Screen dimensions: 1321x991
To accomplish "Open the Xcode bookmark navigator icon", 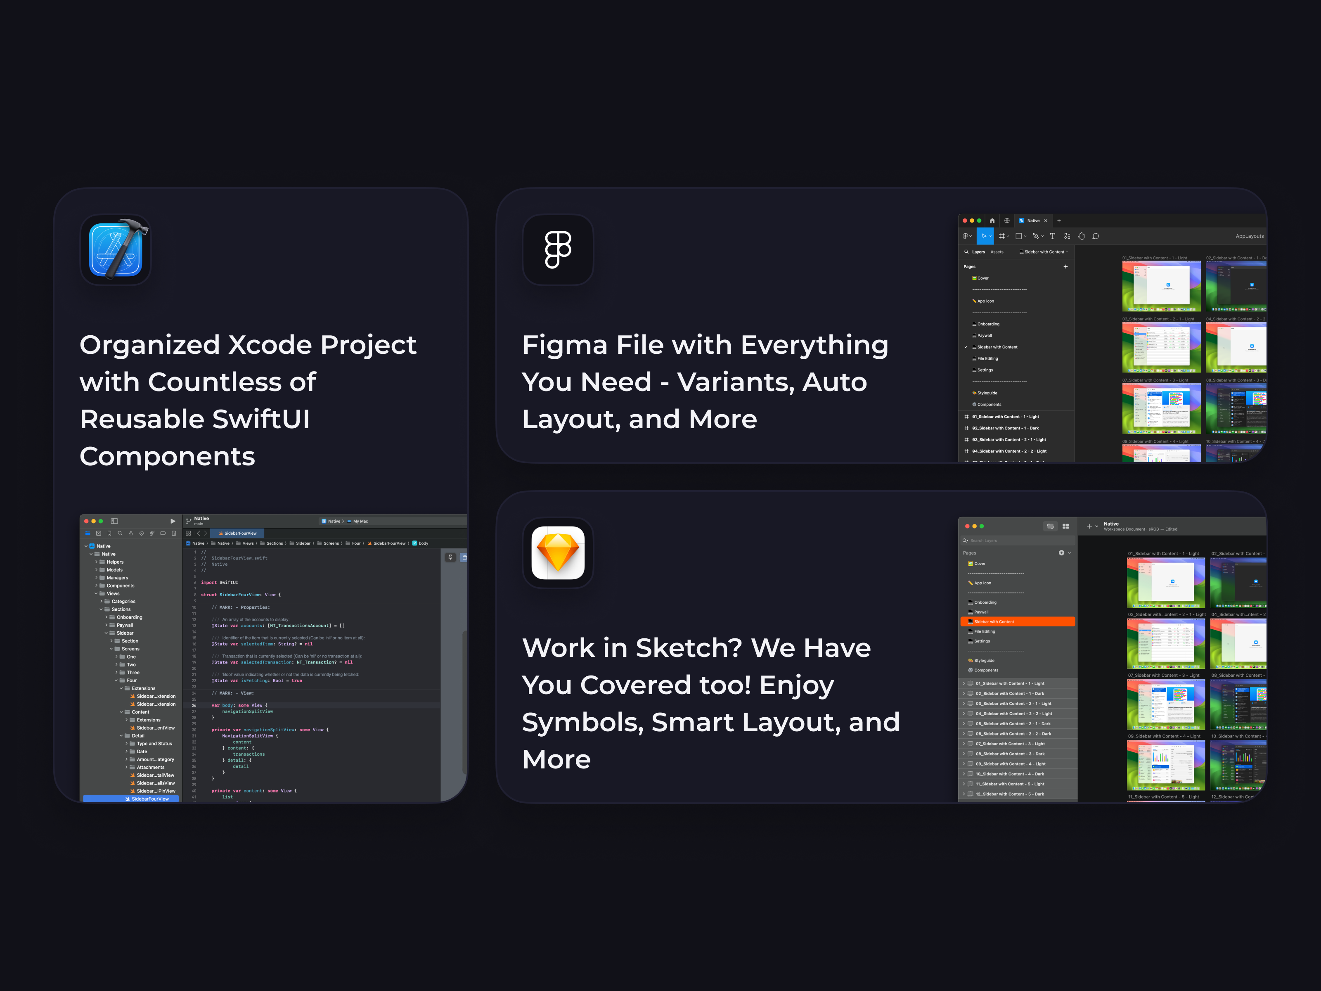I will point(109,533).
